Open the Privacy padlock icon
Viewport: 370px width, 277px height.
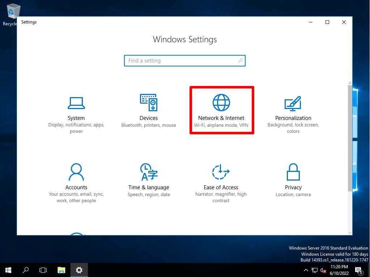pos(293,172)
